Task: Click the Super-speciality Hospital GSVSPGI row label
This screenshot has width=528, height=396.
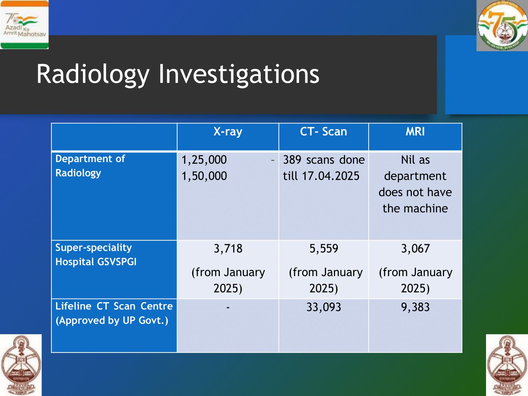Action: coord(96,254)
